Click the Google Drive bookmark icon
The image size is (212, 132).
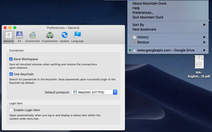point(134,50)
